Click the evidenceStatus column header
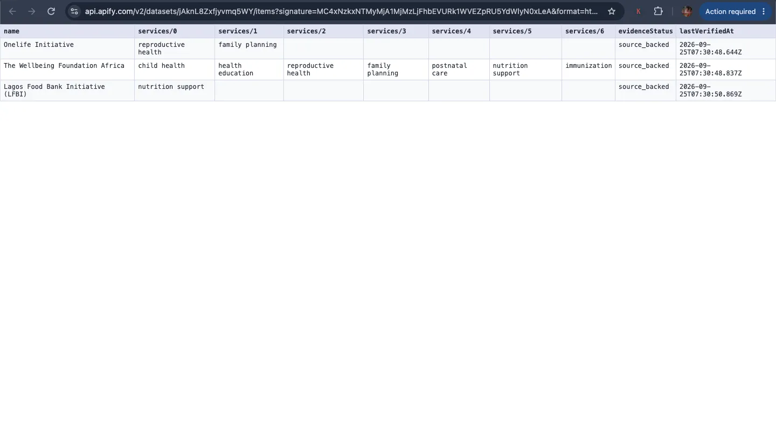The width and height of the screenshot is (776, 425). (646, 31)
